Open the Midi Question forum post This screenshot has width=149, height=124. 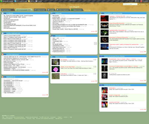pyautogui.click(x=56, y=16)
